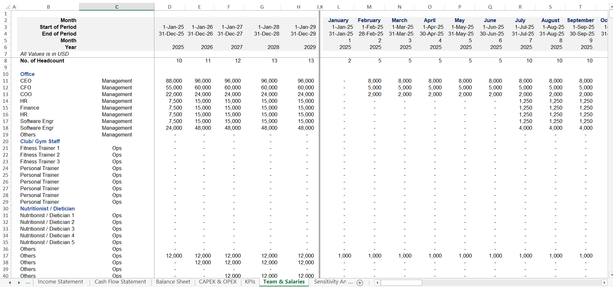The width and height of the screenshot is (613, 287).
Task: Click the vertical scrollbar up arrow
Action: tap(611, 6)
